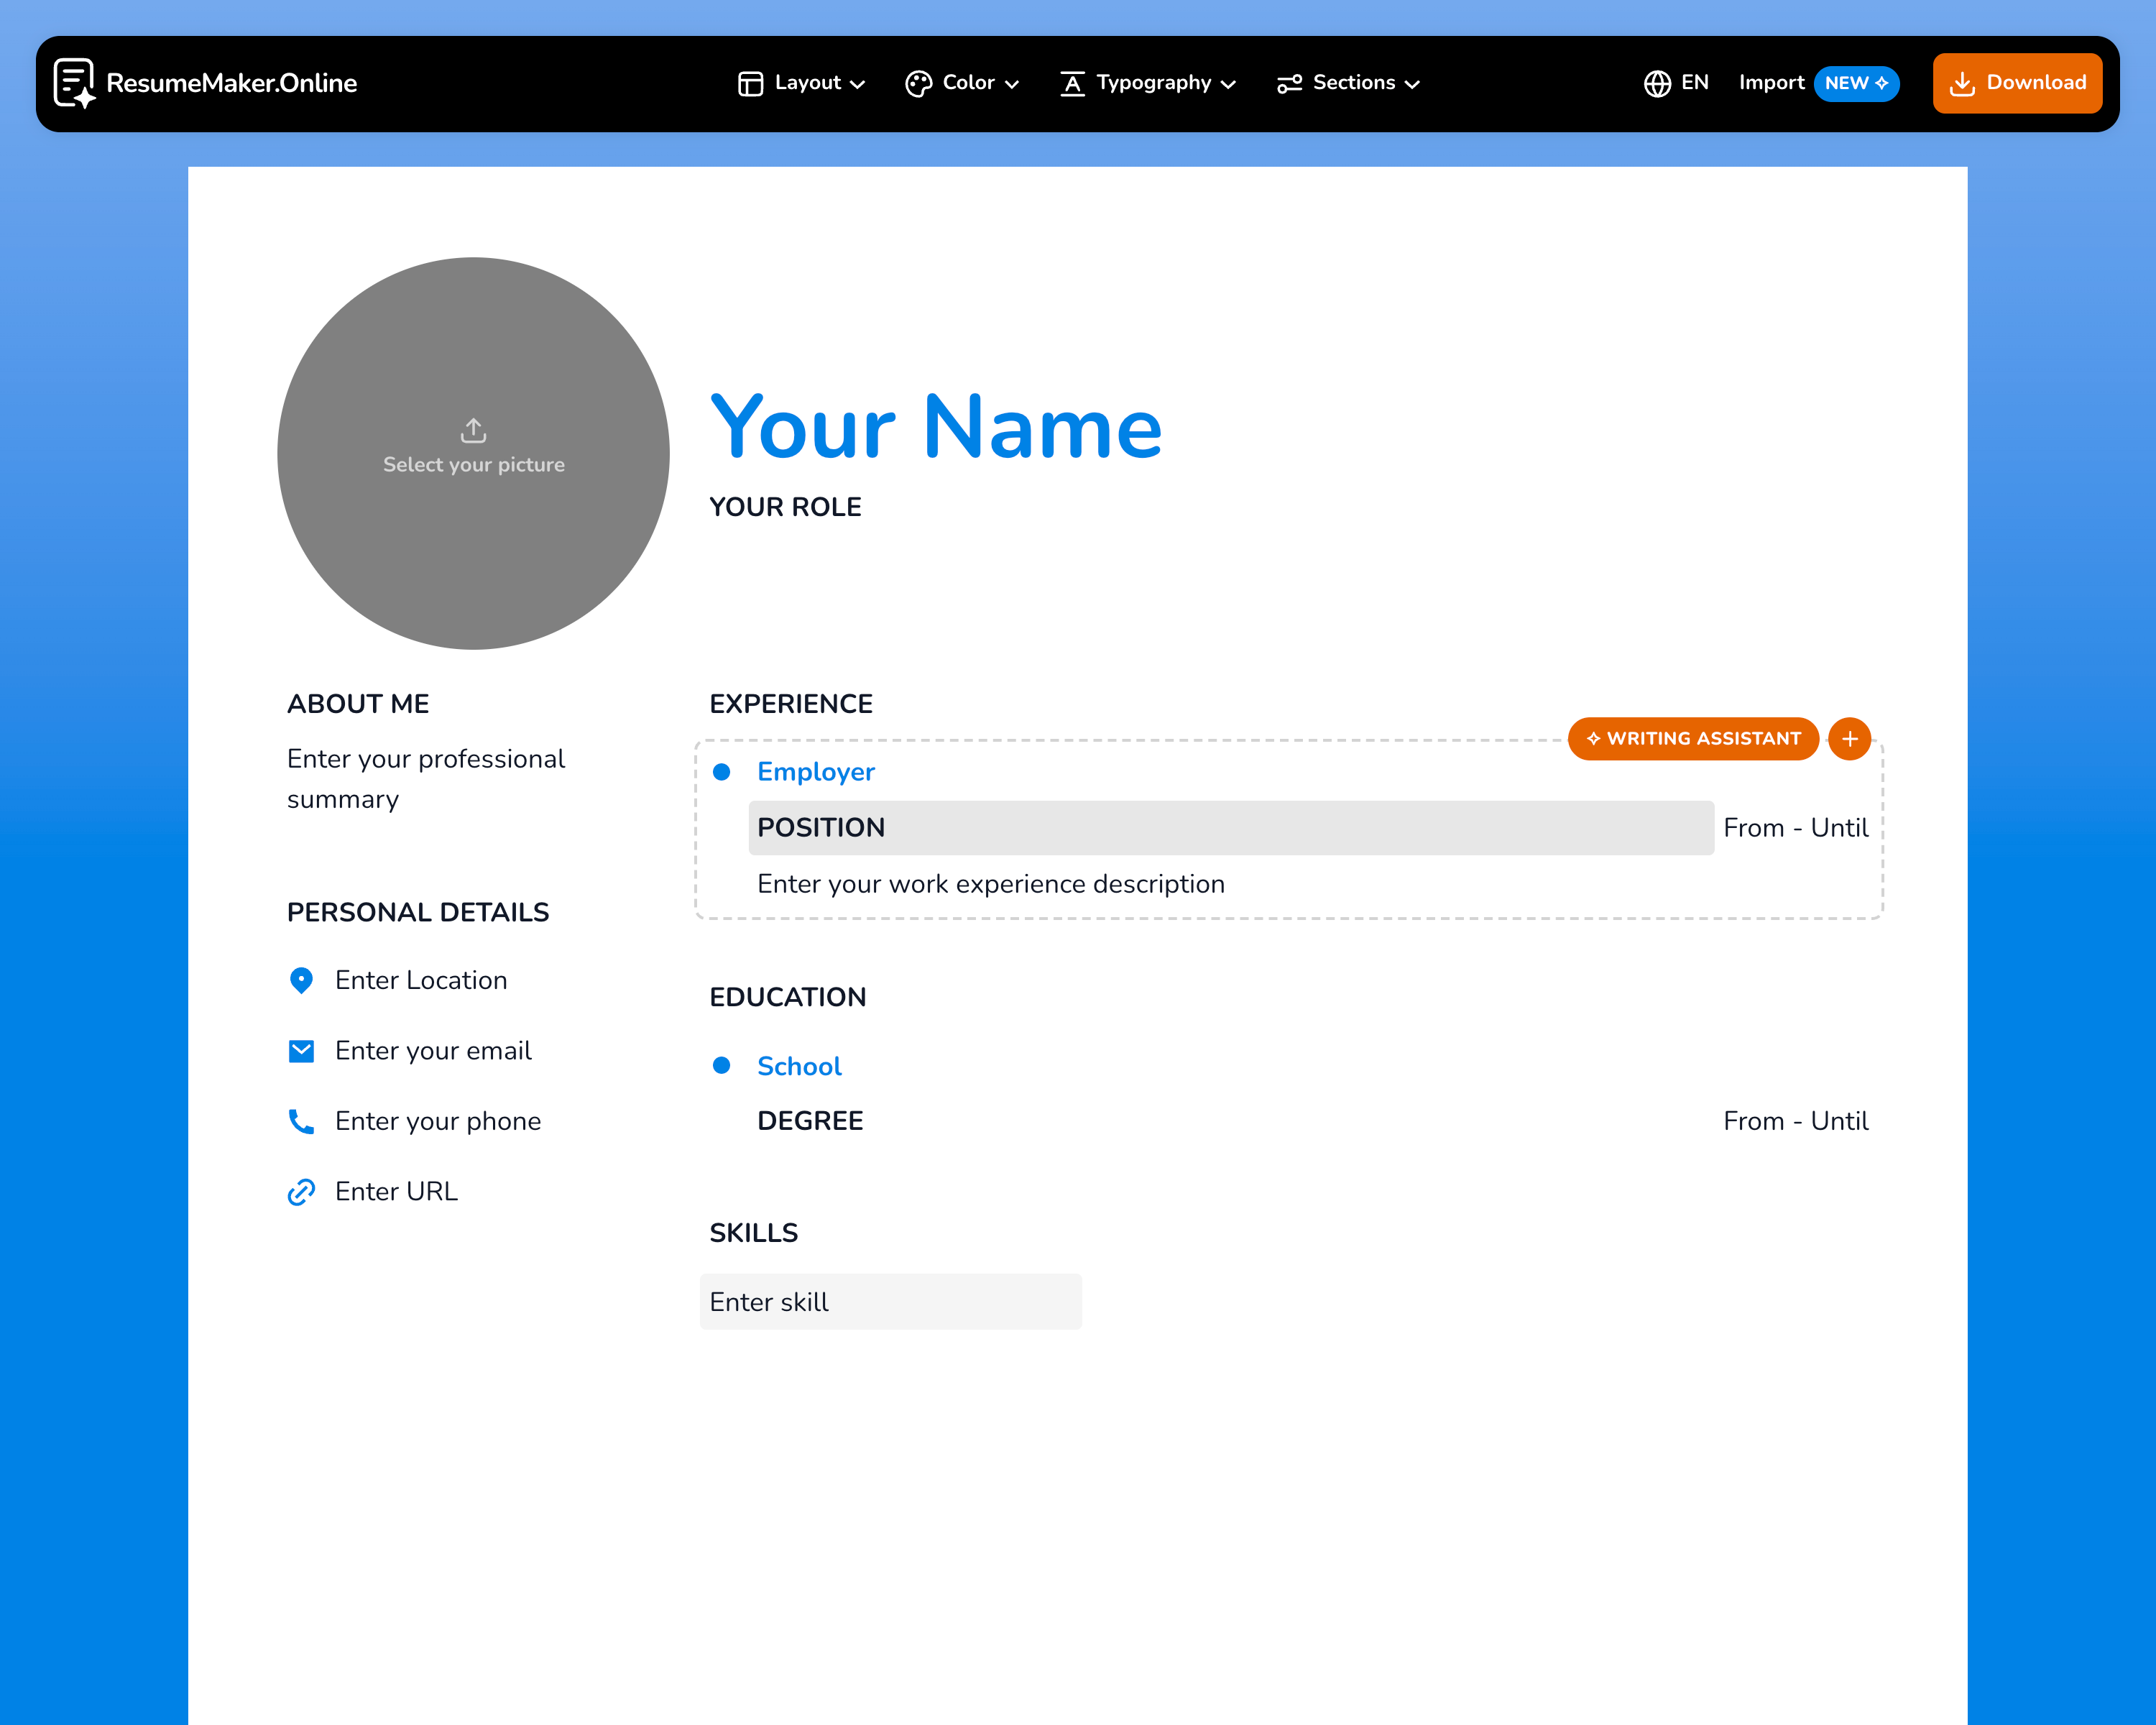Click the Enter URL field

(x=396, y=1192)
